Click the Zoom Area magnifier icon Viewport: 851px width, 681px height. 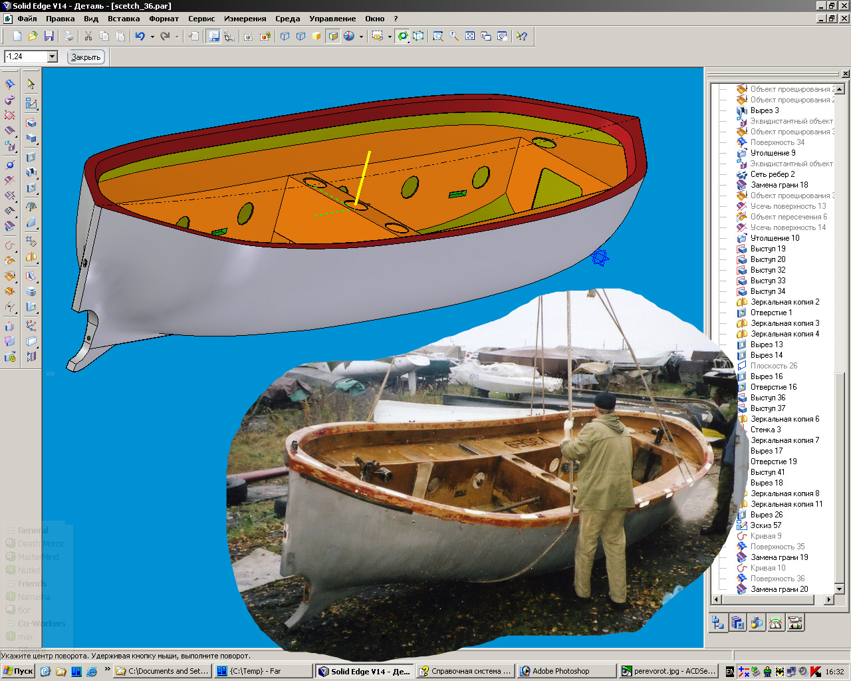(x=438, y=37)
